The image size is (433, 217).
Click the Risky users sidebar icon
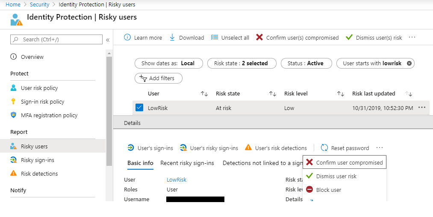[13, 146]
